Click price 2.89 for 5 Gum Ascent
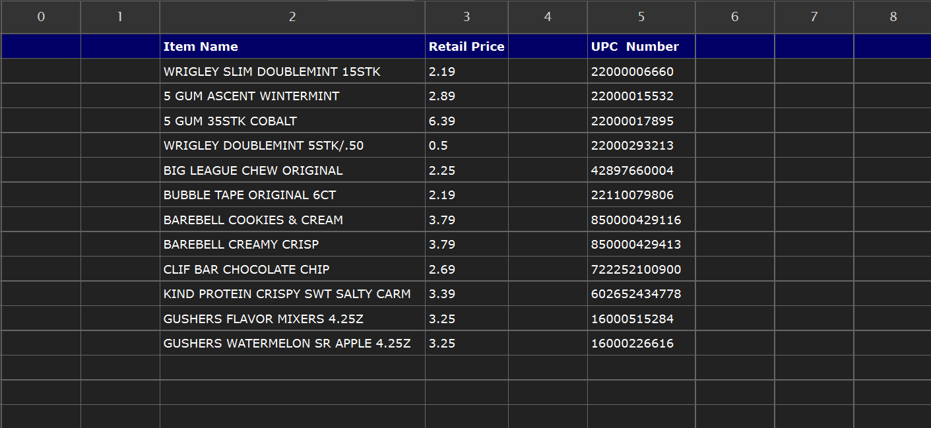This screenshot has height=428, width=931. (466, 96)
